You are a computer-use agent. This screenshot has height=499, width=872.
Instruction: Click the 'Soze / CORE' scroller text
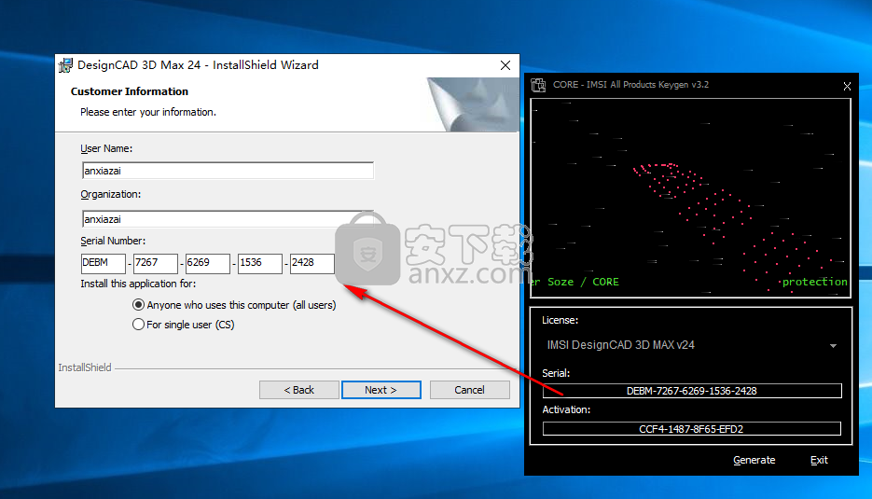tap(583, 282)
